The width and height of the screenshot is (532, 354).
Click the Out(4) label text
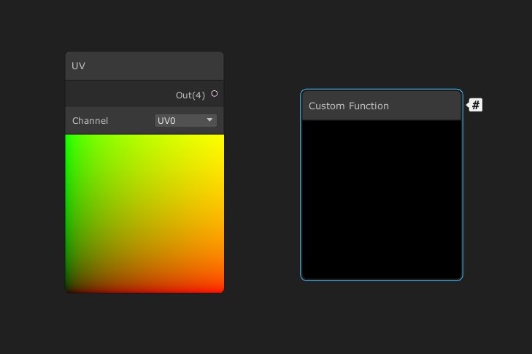[190, 95]
